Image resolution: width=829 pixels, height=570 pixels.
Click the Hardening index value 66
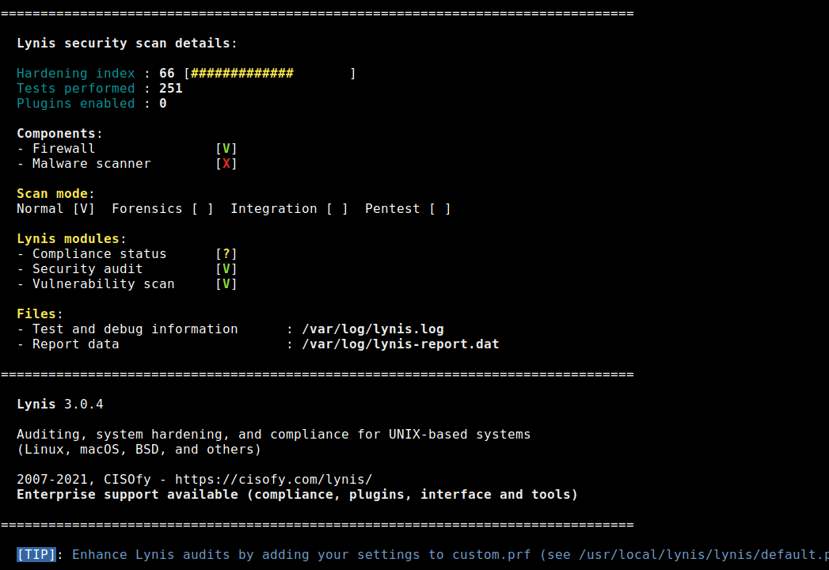coord(167,74)
